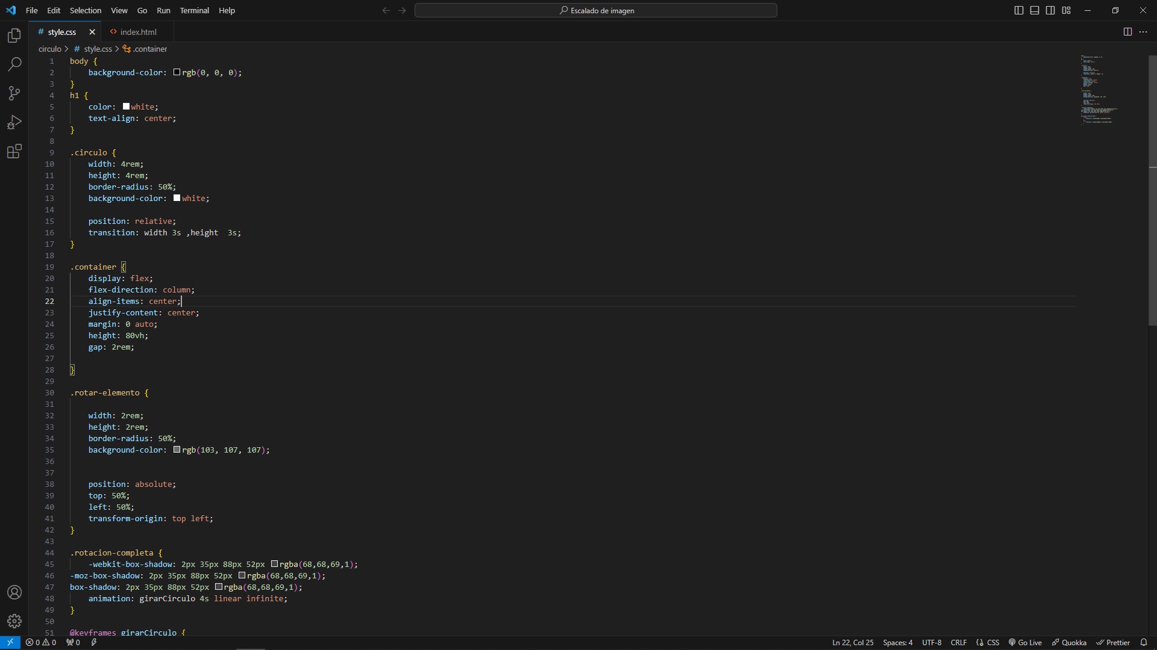Change CRLF end of line sequence
Image resolution: width=1157 pixels, height=650 pixels.
pyautogui.click(x=959, y=642)
